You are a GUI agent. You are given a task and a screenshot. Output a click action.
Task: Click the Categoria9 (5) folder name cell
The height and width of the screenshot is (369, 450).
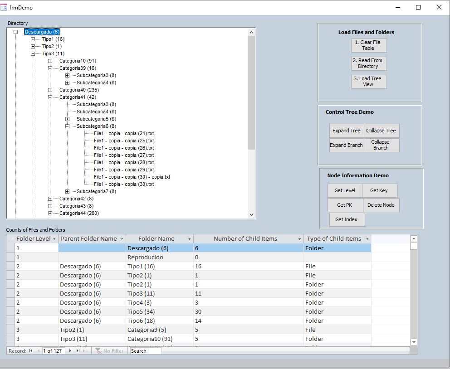coord(160,330)
